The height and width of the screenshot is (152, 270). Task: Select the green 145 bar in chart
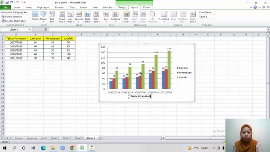pyautogui.click(x=169, y=70)
